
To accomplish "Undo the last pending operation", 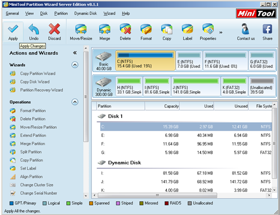I will pyautogui.click(x=34, y=32).
